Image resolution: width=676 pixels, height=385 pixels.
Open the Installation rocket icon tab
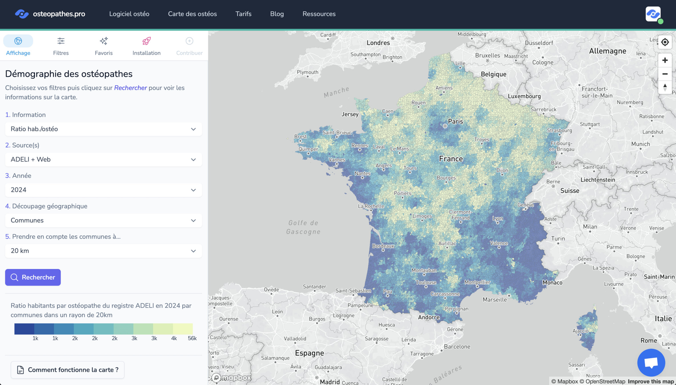pyautogui.click(x=146, y=41)
